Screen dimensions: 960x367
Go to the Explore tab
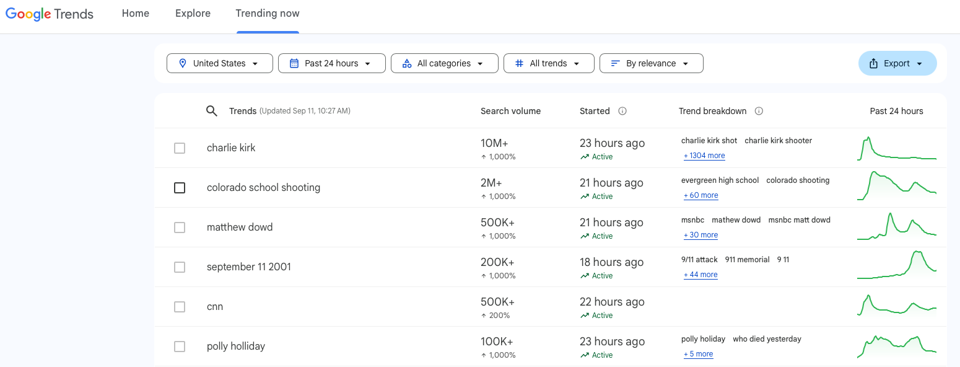193,14
